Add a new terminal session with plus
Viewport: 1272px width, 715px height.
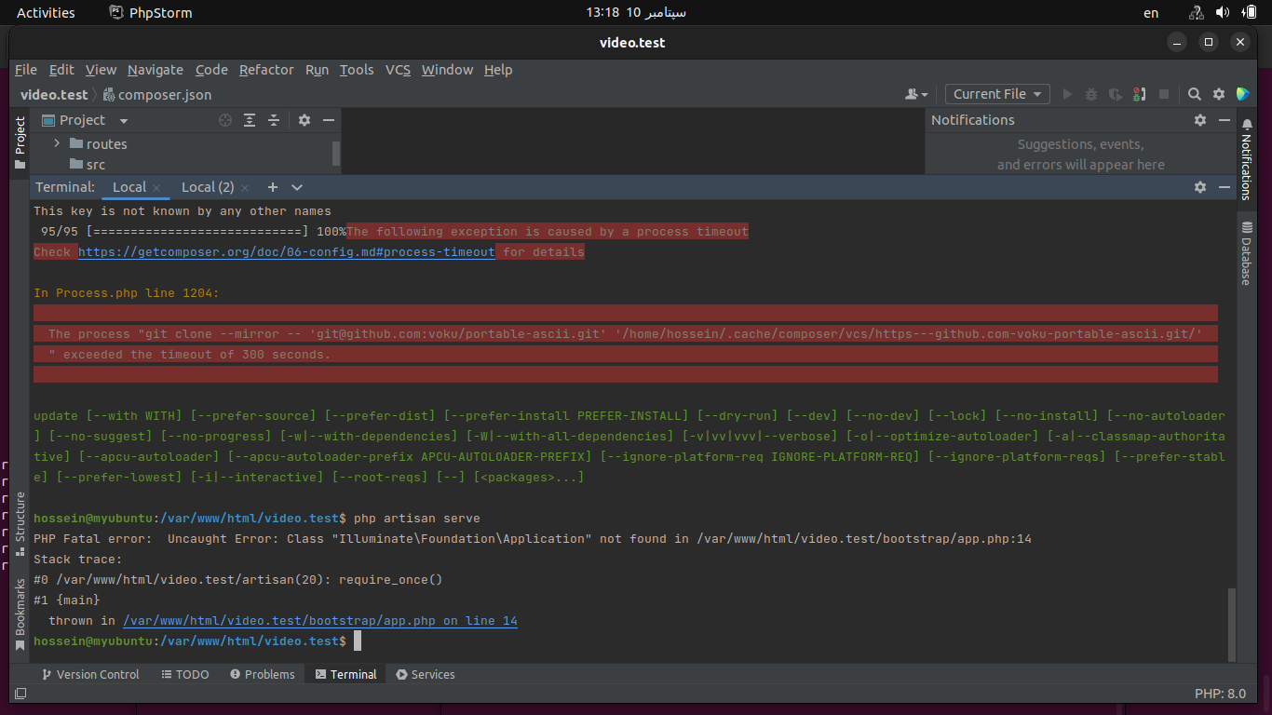click(x=273, y=187)
